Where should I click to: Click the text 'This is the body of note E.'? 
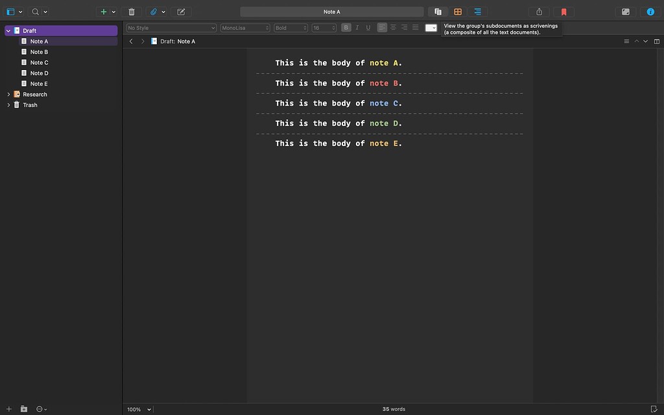(x=338, y=143)
